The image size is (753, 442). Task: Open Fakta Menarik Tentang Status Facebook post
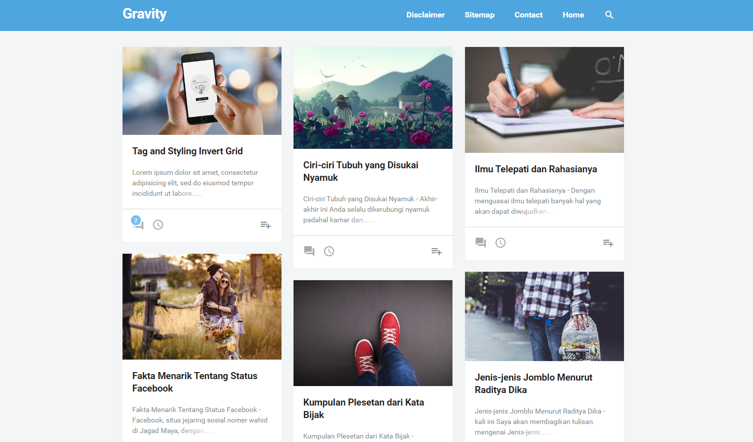194,382
